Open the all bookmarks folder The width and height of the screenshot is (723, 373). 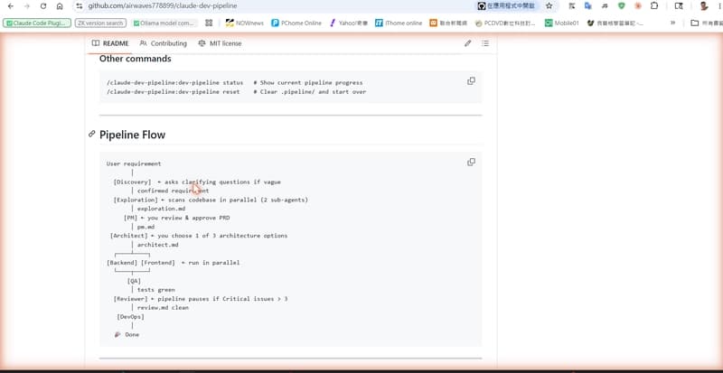tap(706, 23)
